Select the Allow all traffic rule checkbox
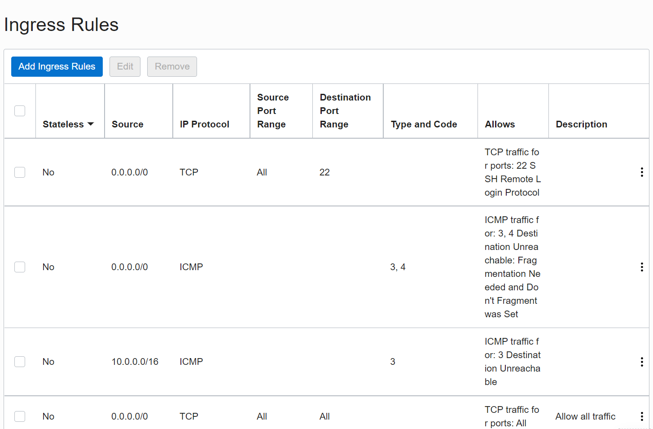 click(20, 416)
